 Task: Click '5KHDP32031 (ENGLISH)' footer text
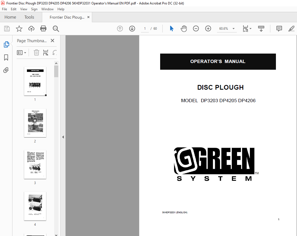point(175,212)
